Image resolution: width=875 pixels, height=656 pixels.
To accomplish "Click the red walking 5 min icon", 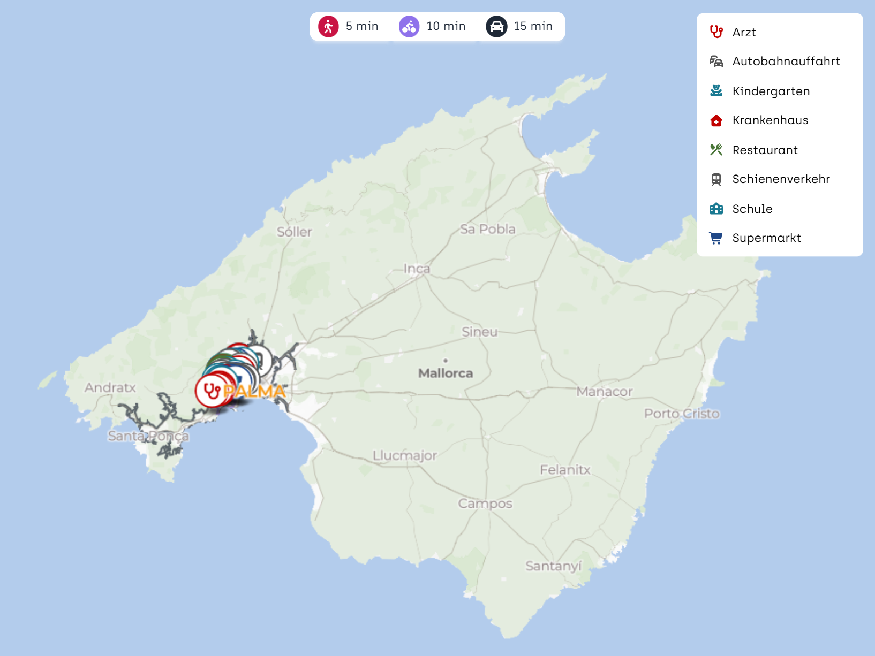I will tap(328, 26).
